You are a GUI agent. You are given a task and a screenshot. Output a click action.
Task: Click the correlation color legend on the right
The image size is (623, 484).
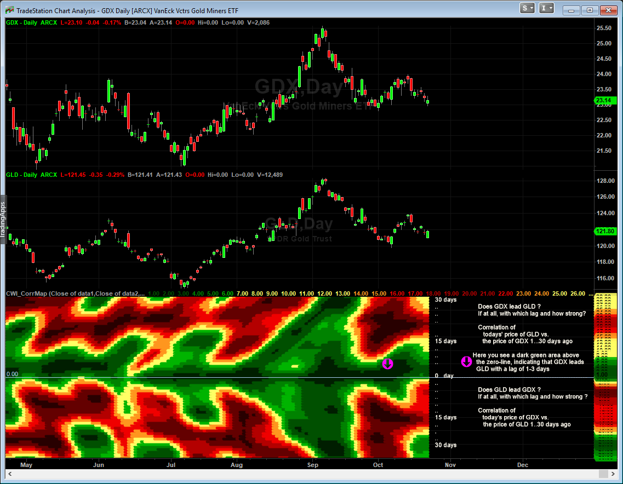click(604, 378)
